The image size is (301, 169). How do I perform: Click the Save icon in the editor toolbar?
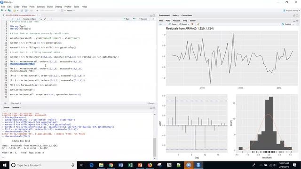(x=18, y=19)
